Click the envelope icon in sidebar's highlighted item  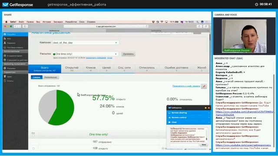coord(5,34)
